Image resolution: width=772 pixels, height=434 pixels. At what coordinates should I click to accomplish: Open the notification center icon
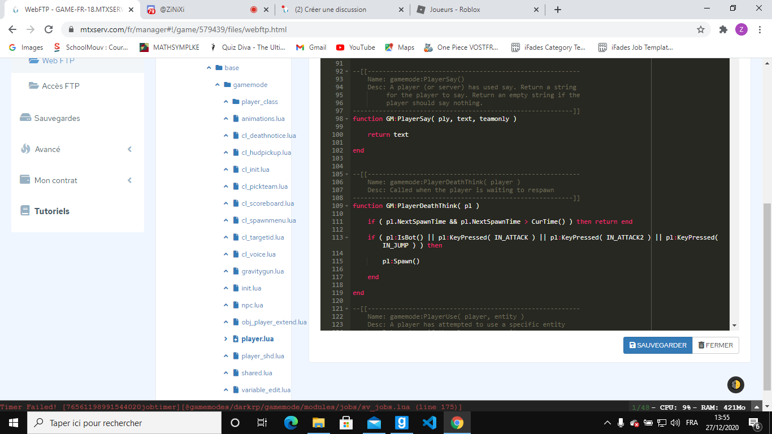click(x=755, y=423)
